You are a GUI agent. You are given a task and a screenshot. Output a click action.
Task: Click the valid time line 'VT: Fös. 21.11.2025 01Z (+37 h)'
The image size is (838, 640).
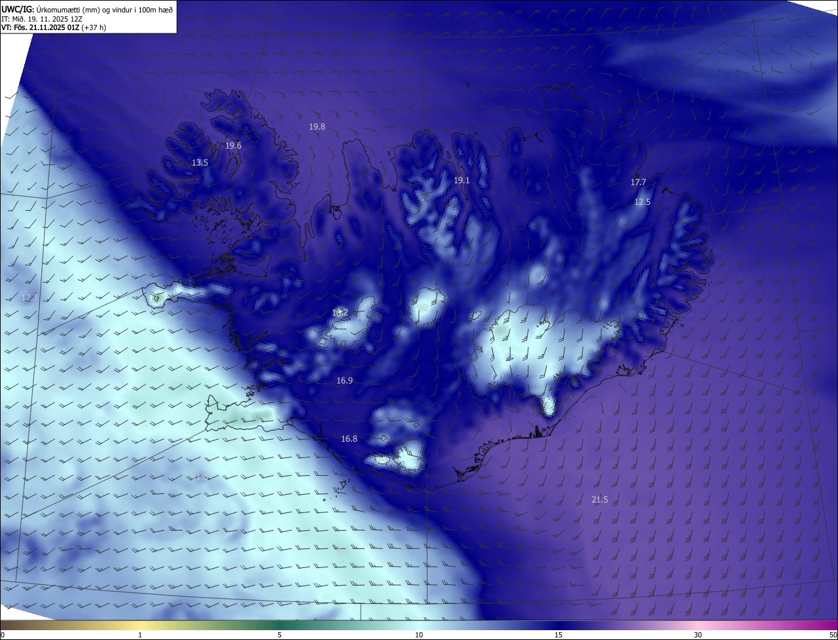pos(54,27)
